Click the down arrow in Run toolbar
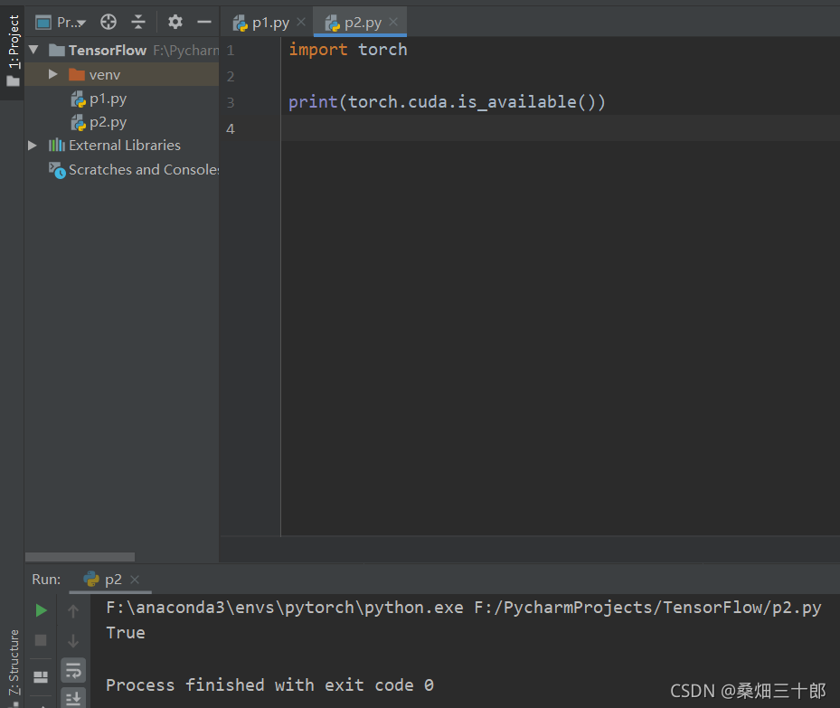840x708 pixels. [73, 640]
